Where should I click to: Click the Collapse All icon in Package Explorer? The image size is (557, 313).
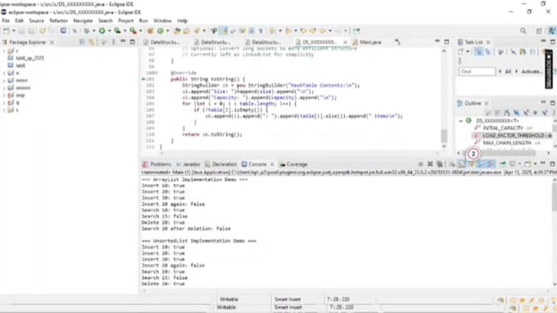tap(83, 42)
